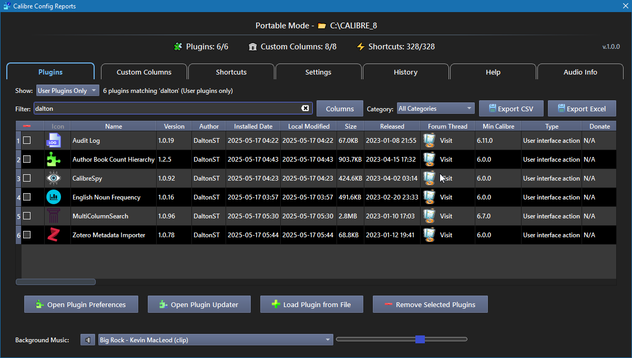Click Visit link in the Audit Log row
632x358 pixels.
[446, 141]
